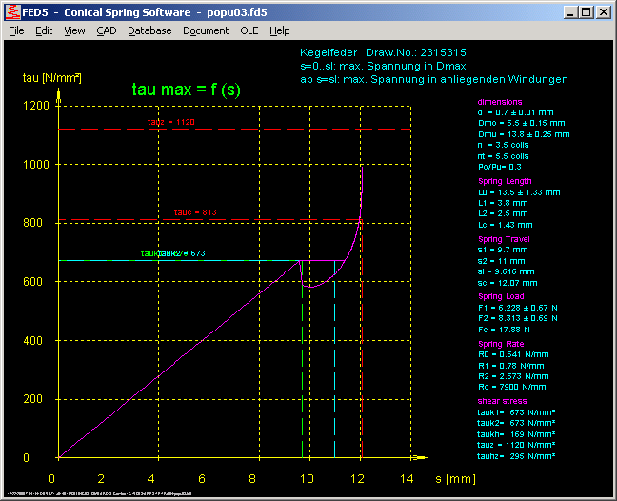Click the 'shear stress' heading in data panel
617x501 pixels.
[x=500, y=401]
